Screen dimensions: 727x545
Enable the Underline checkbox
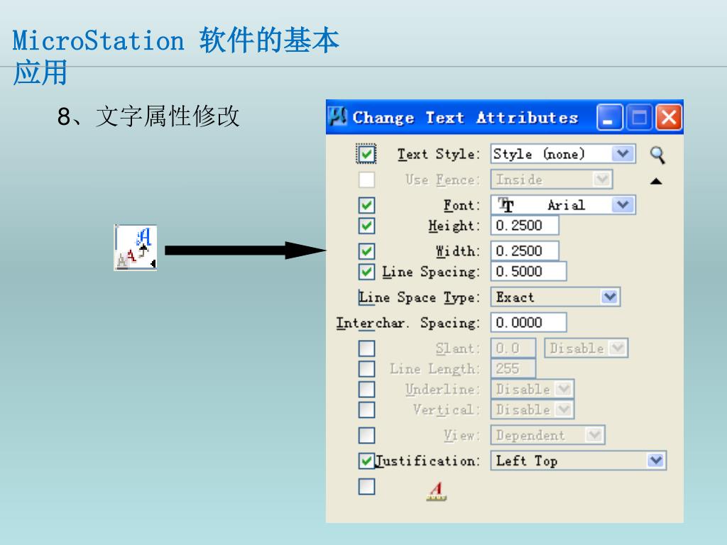click(x=366, y=390)
